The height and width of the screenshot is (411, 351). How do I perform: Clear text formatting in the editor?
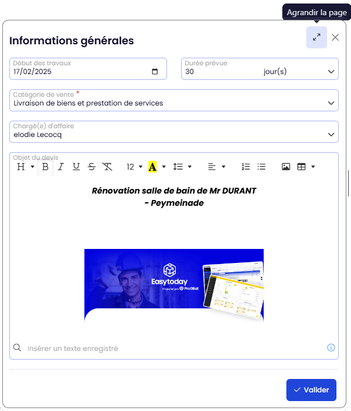[107, 167]
